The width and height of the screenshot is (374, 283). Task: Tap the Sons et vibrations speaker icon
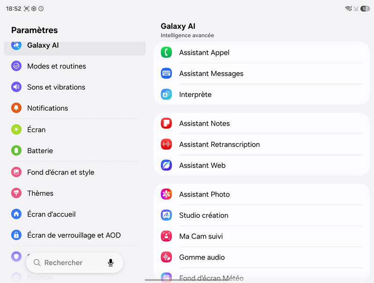coord(16,87)
